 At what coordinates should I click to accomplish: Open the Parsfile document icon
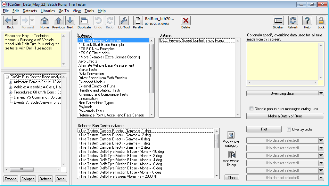point(138,20)
